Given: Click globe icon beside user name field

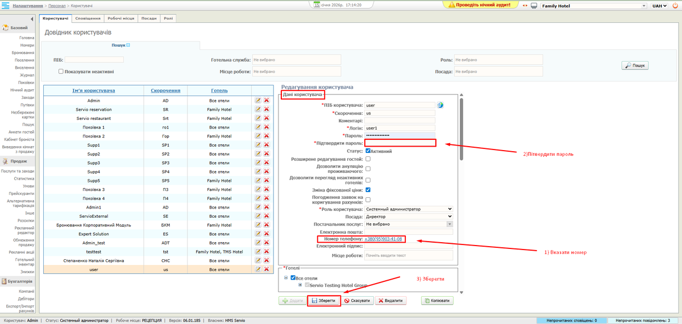Looking at the screenshot, I should click(x=440, y=105).
